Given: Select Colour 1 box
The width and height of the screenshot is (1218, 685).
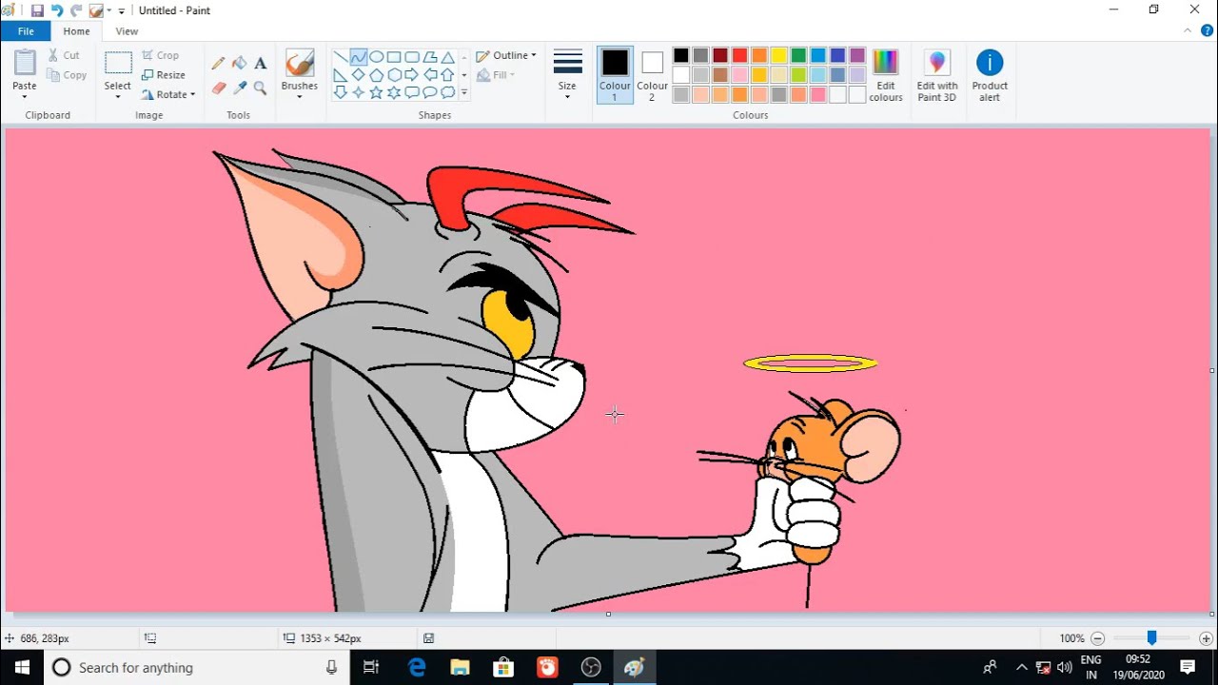Looking at the screenshot, I should (615, 75).
